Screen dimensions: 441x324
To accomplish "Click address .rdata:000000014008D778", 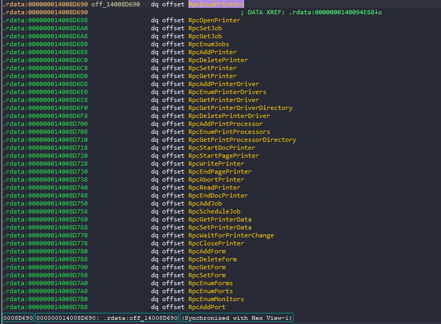I will 45,243.
